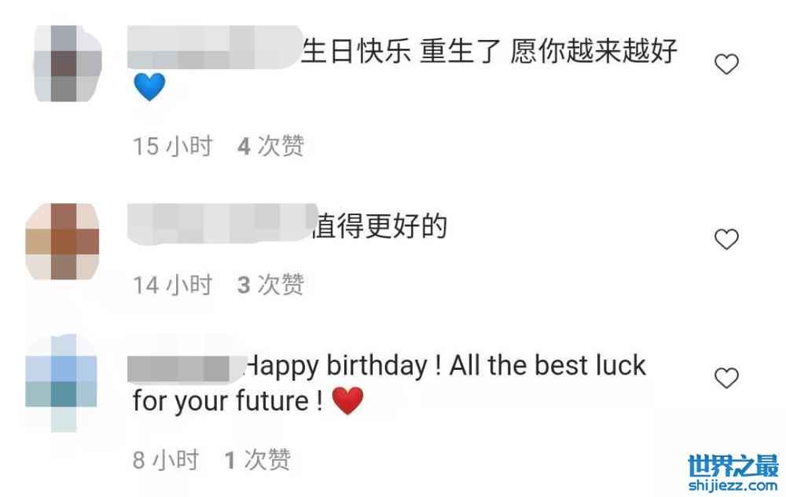The width and height of the screenshot is (786, 497).
Task: Open the brown pixelated avatar of second commenter
Action: [62, 241]
